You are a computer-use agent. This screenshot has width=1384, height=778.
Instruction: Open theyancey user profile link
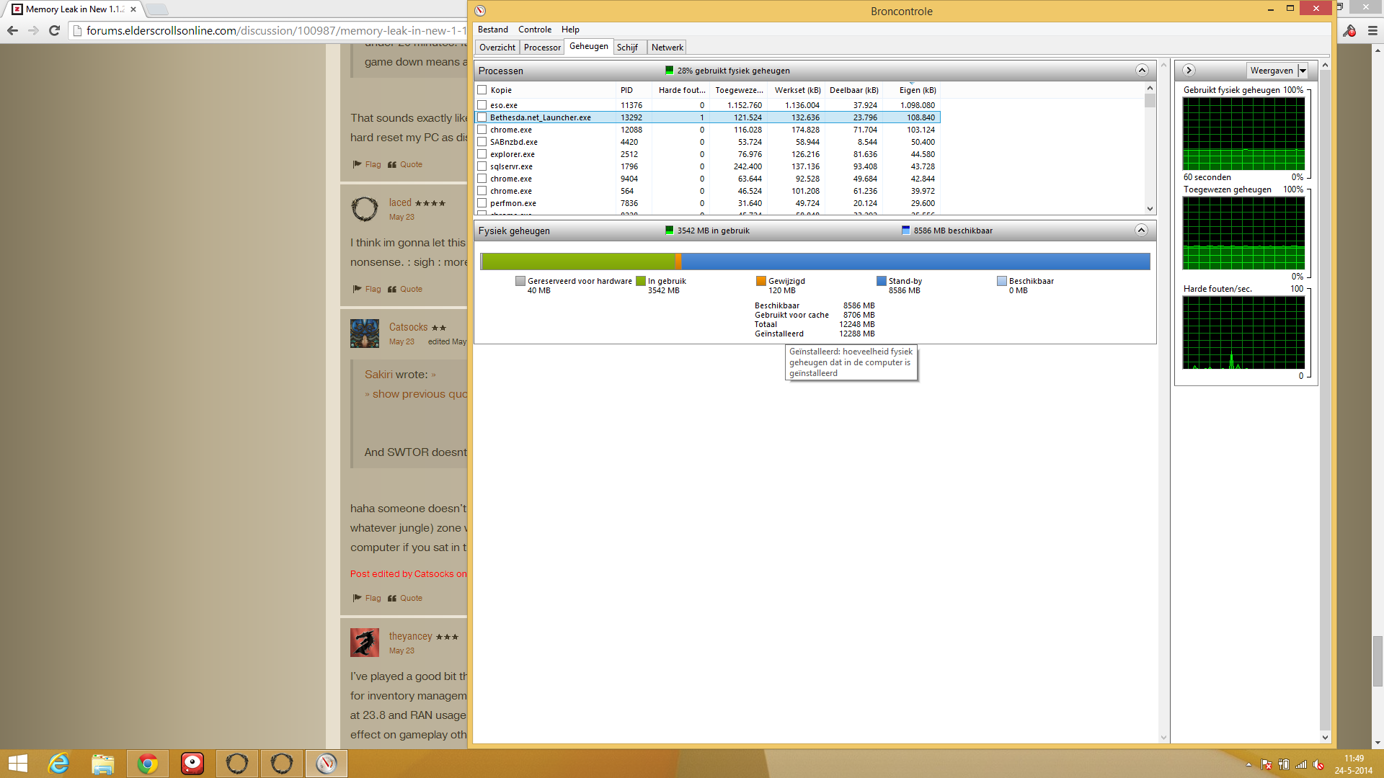tap(411, 636)
